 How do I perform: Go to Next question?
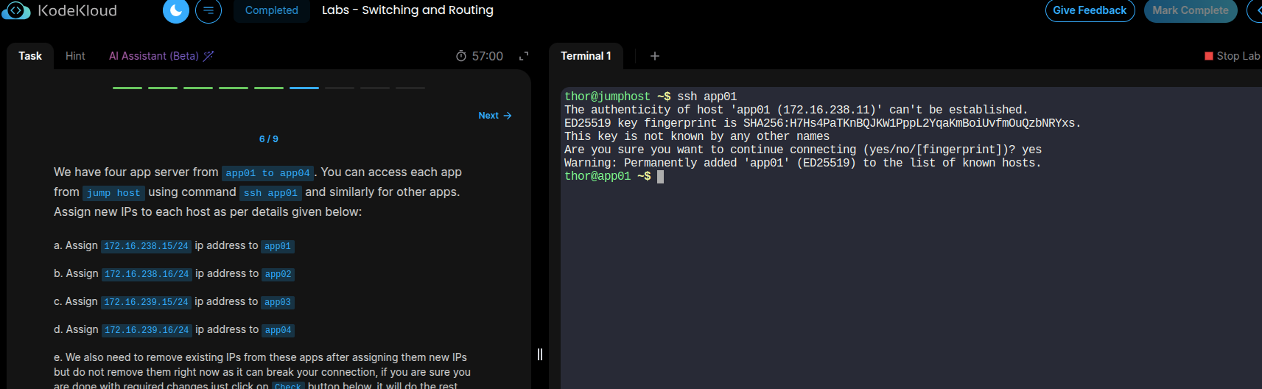(494, 116)
